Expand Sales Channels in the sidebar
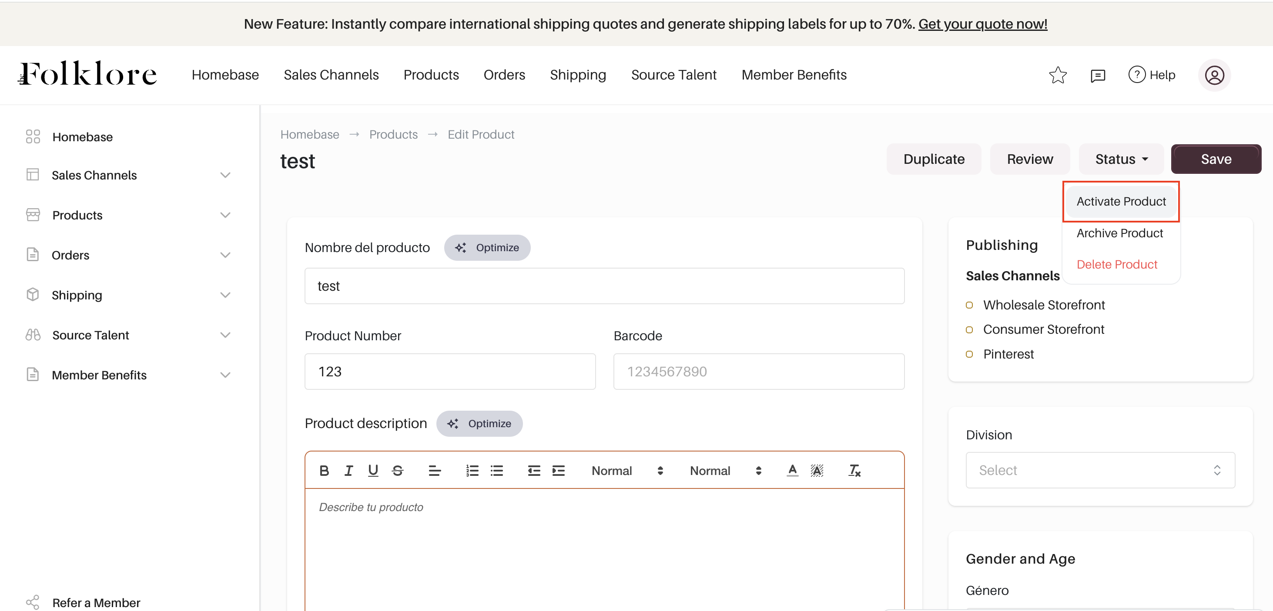Image resolution: width=1273 pixels, height=611 pixels. tap(225, 175)
